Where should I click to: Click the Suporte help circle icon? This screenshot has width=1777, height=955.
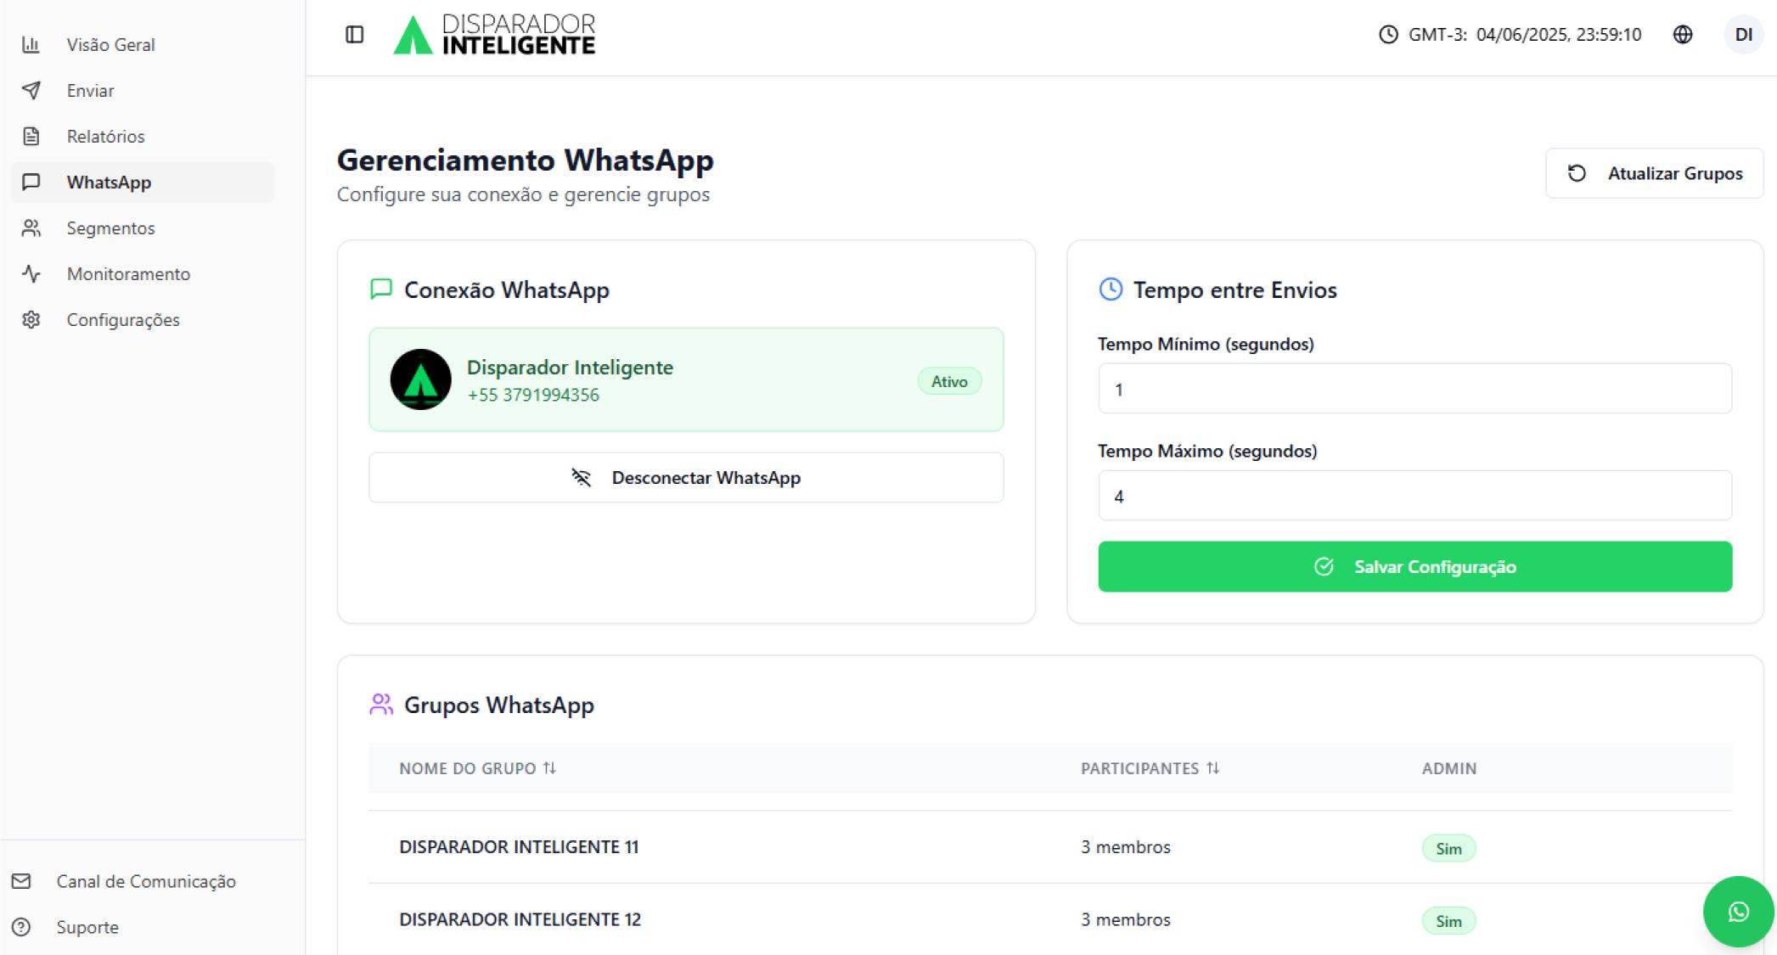tap(21, 927)
